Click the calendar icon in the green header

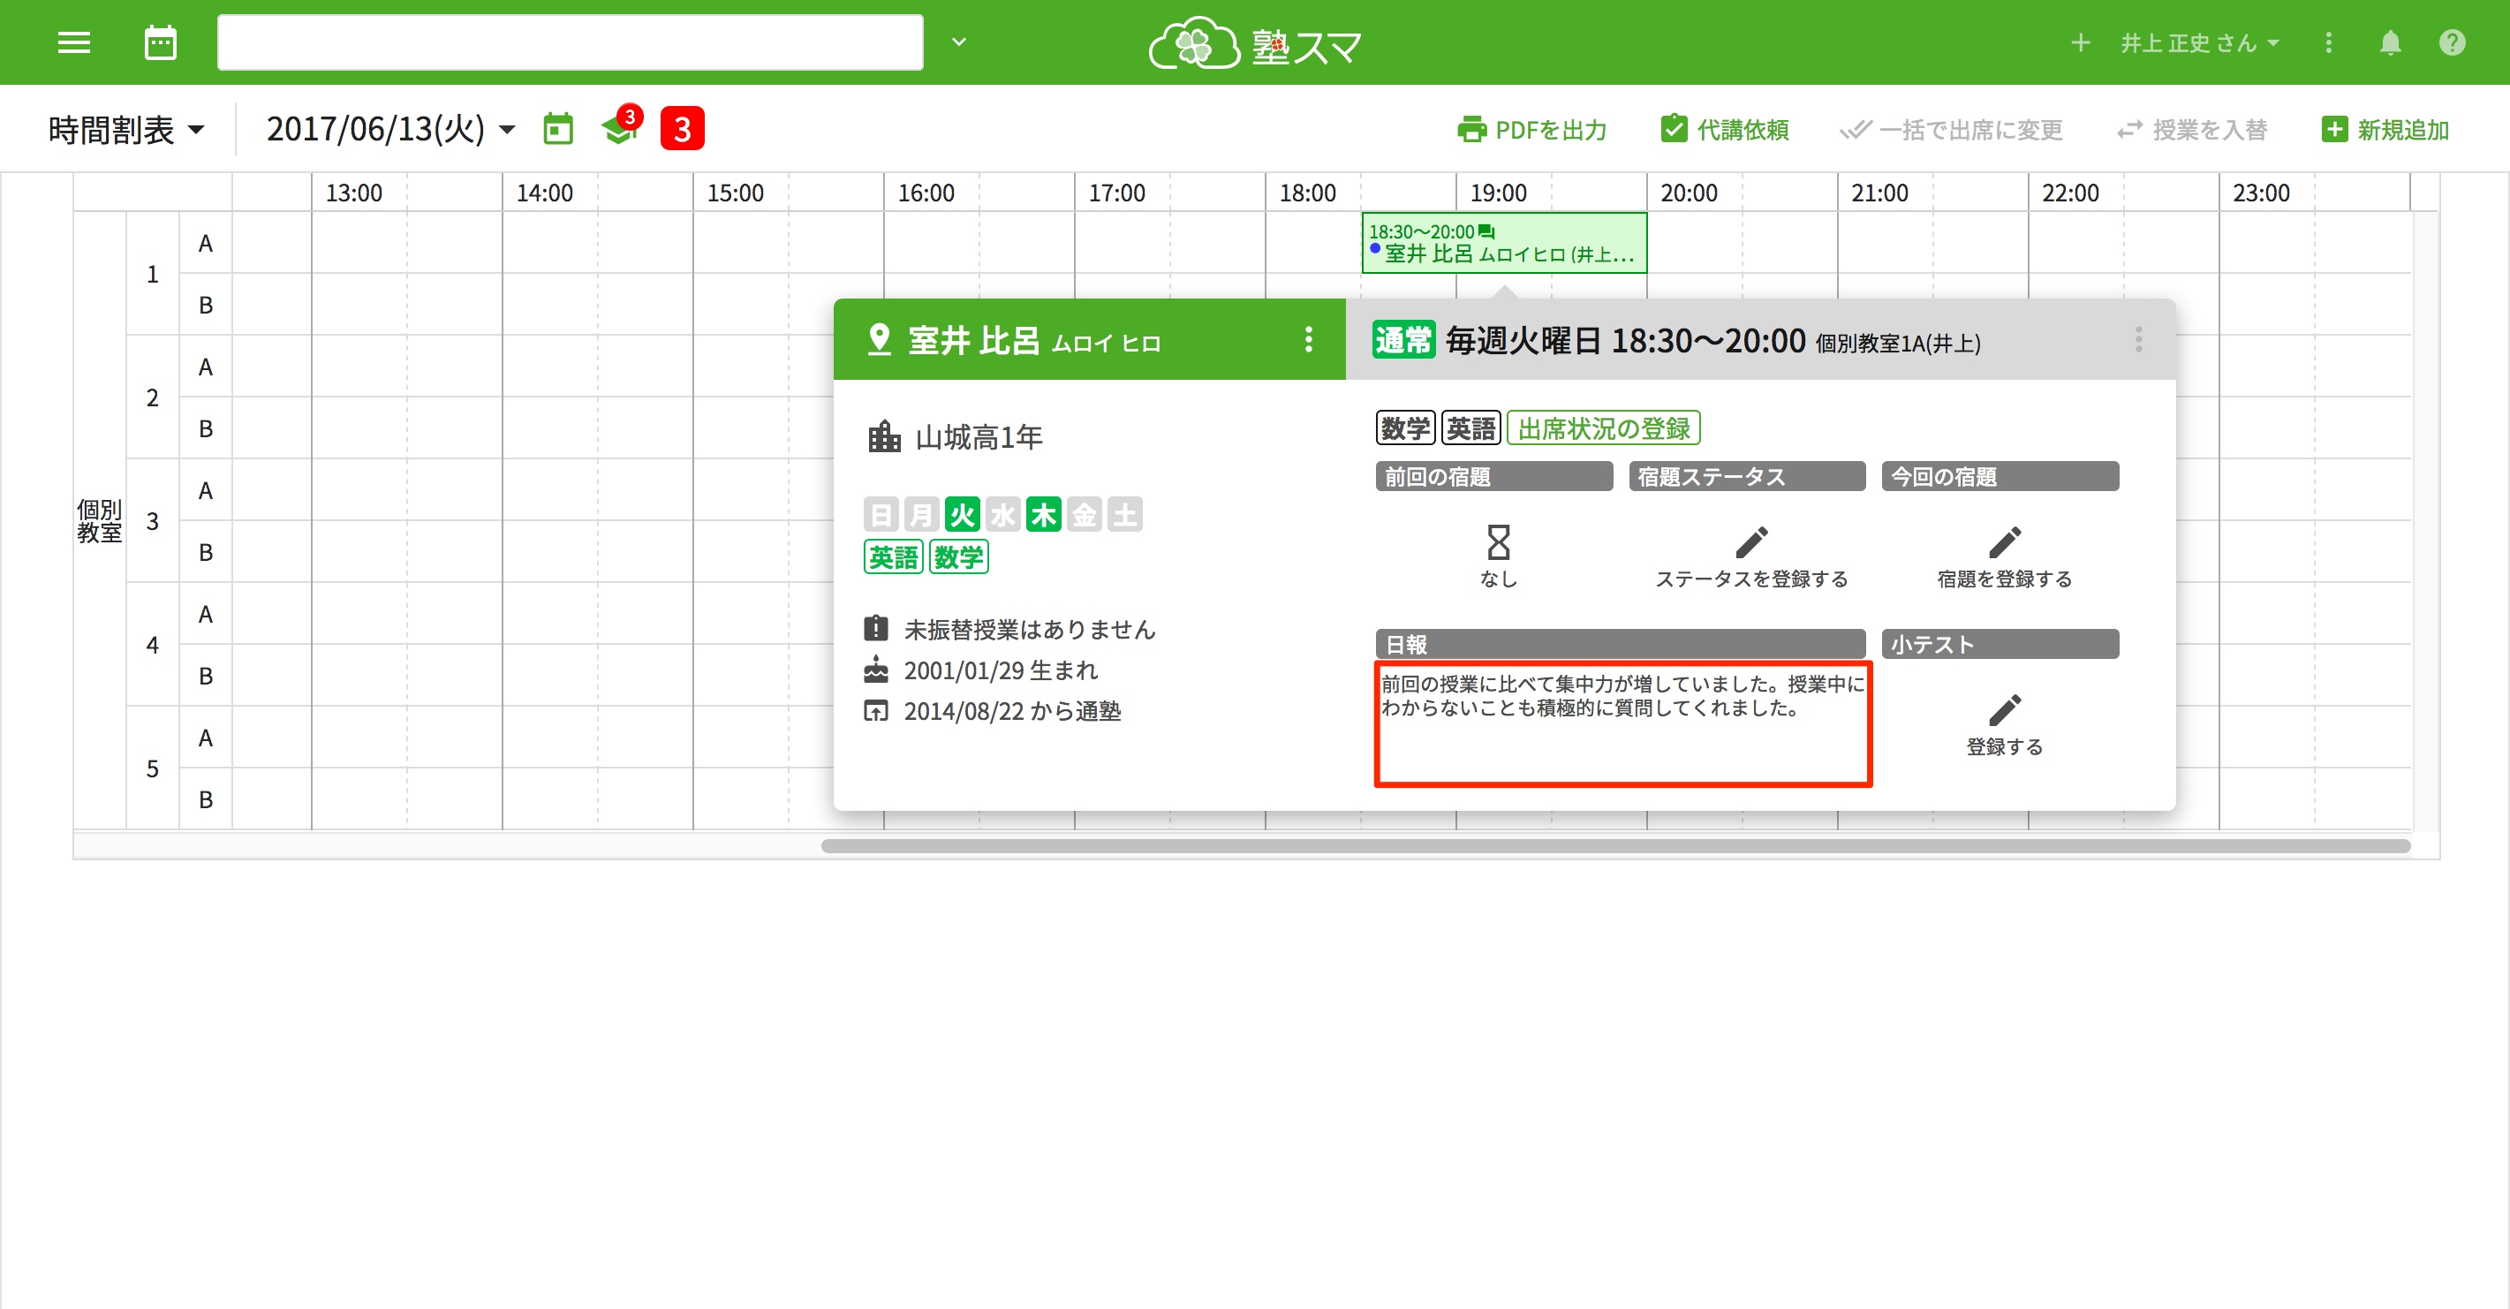[160, 43]
